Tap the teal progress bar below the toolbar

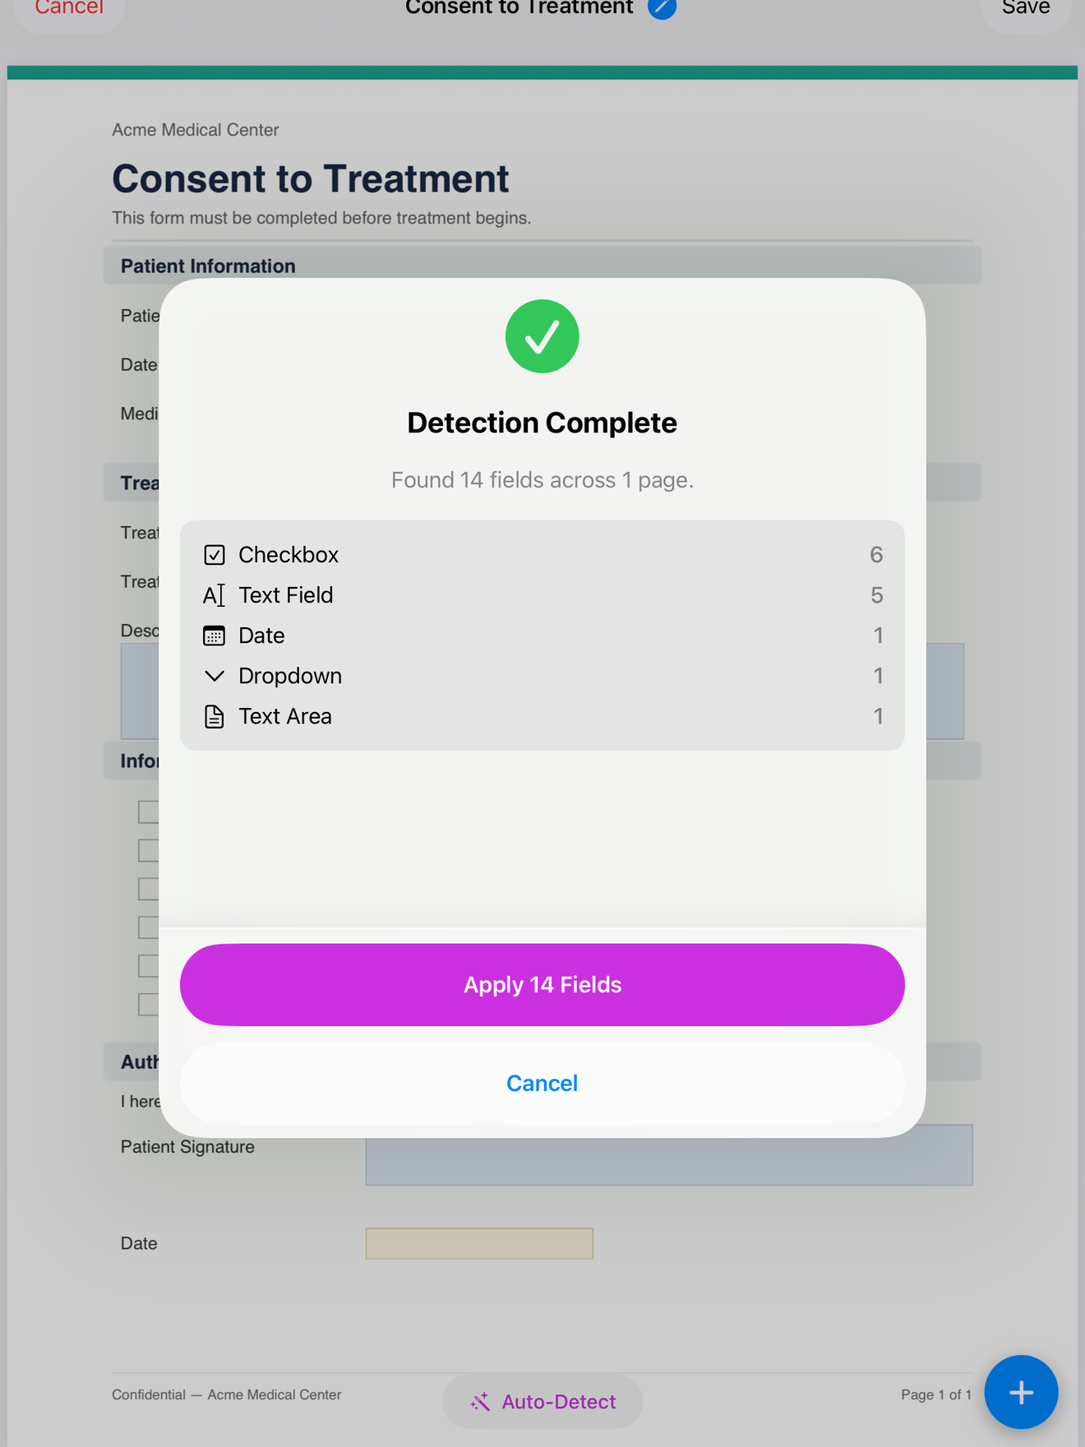click(542, 71)
